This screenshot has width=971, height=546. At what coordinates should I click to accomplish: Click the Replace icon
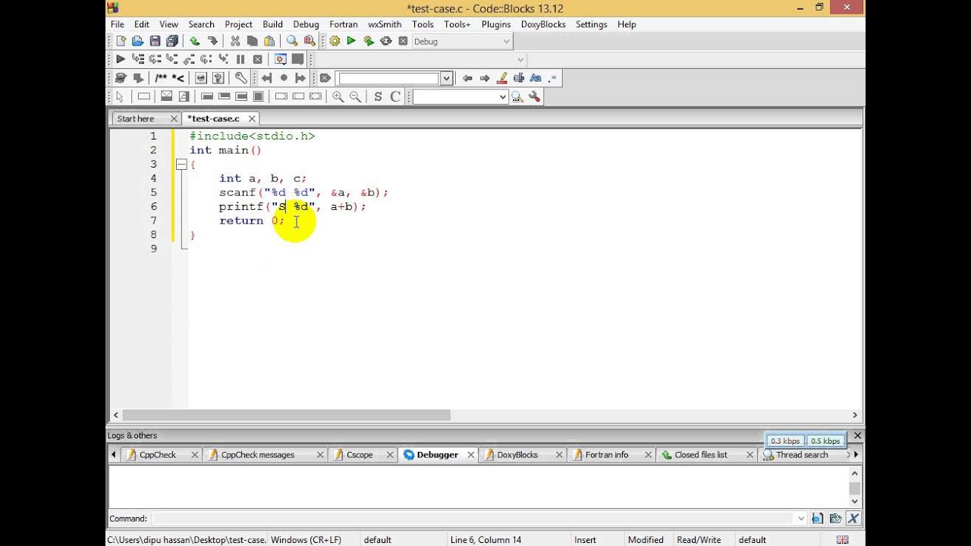click(x=310, y=41)
